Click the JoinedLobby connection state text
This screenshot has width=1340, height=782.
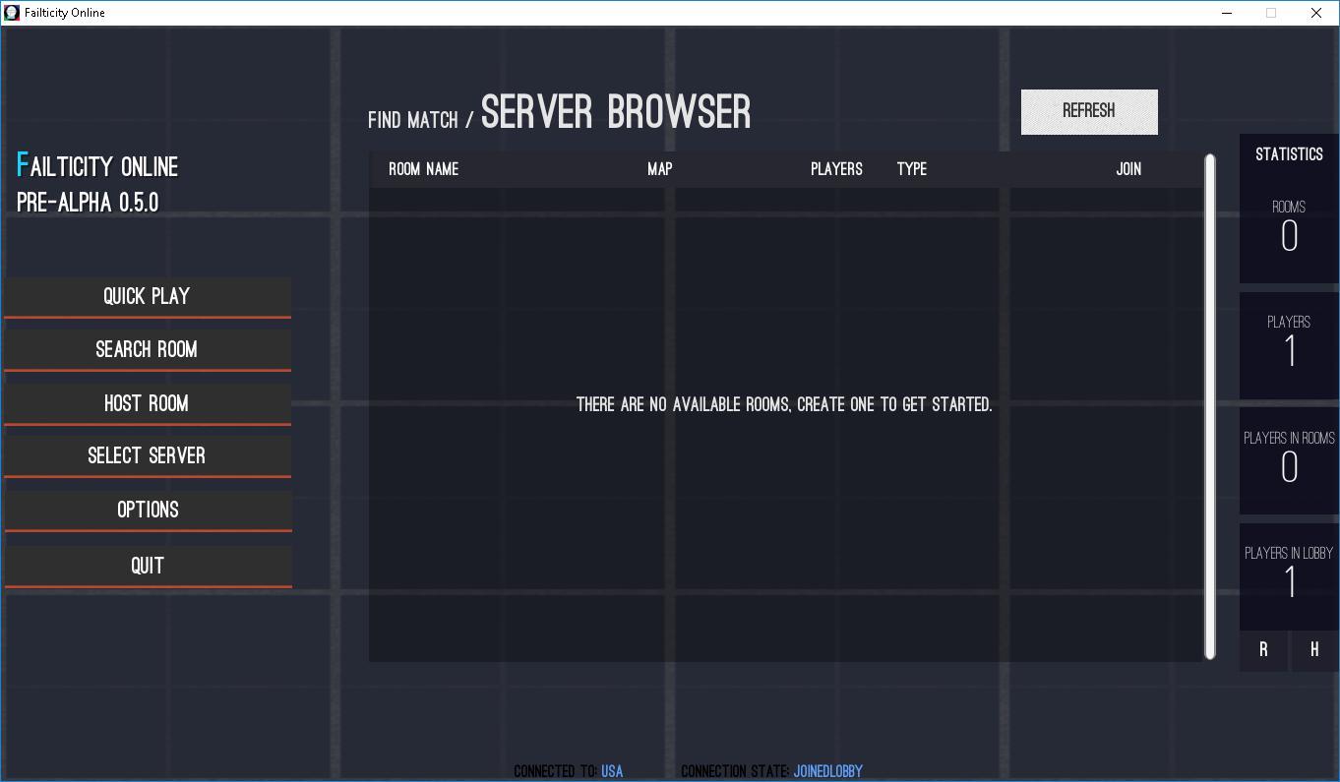click(827, 771)
